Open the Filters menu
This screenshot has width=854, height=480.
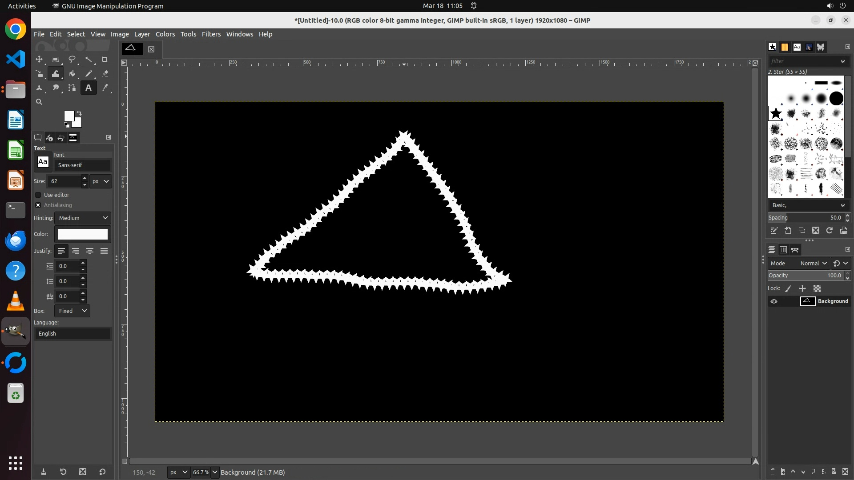coord(211,34)
